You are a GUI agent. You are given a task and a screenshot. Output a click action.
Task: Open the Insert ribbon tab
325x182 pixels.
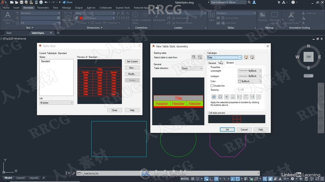pos(16,8)
